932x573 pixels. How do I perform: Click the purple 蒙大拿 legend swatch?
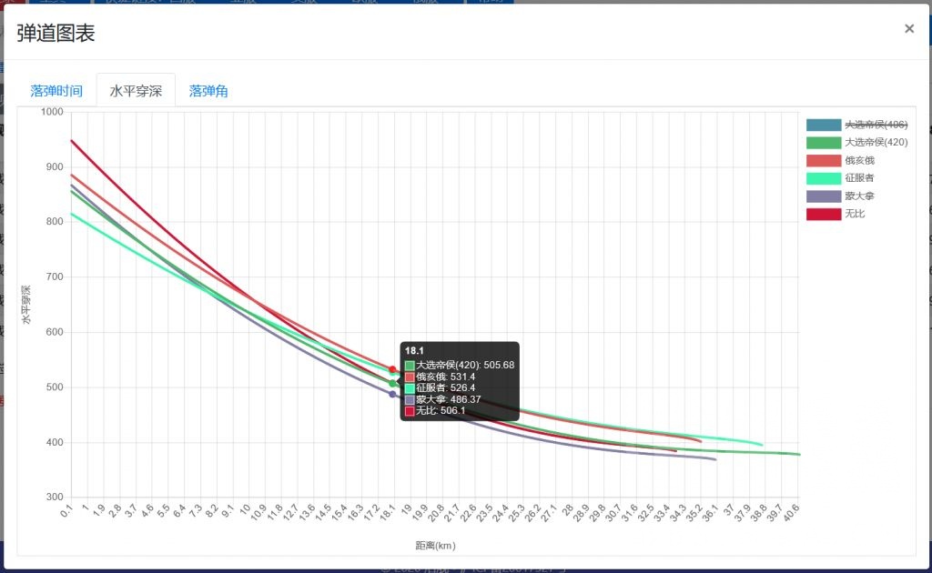point(823,196)
